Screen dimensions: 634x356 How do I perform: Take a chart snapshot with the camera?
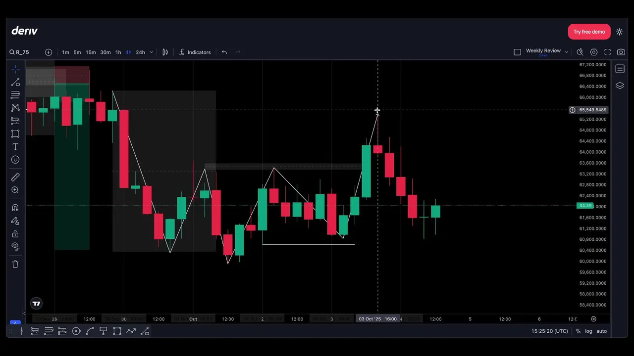(x=621, y=52)
